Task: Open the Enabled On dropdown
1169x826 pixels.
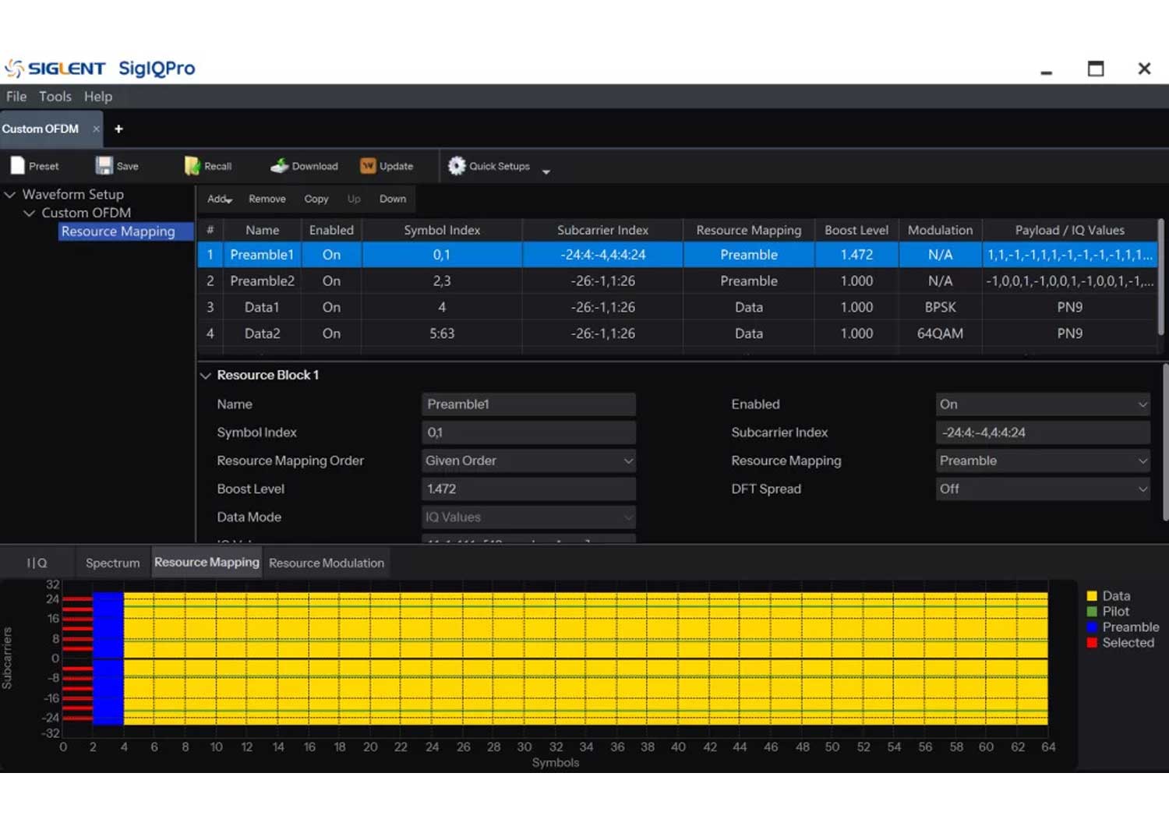Action: 1042,404
